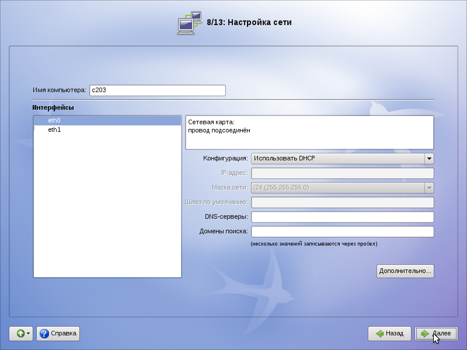Focus the Имя компьютера field

point(156,90)
